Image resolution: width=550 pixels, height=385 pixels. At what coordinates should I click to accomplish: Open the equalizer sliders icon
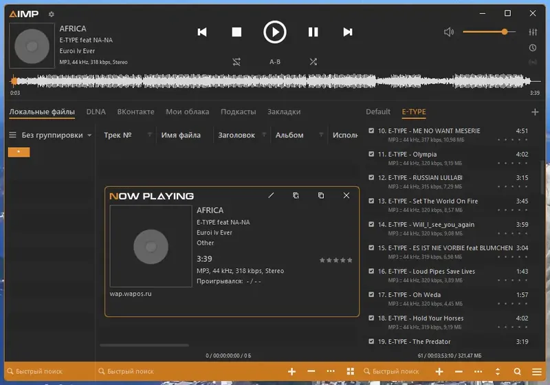533,32
